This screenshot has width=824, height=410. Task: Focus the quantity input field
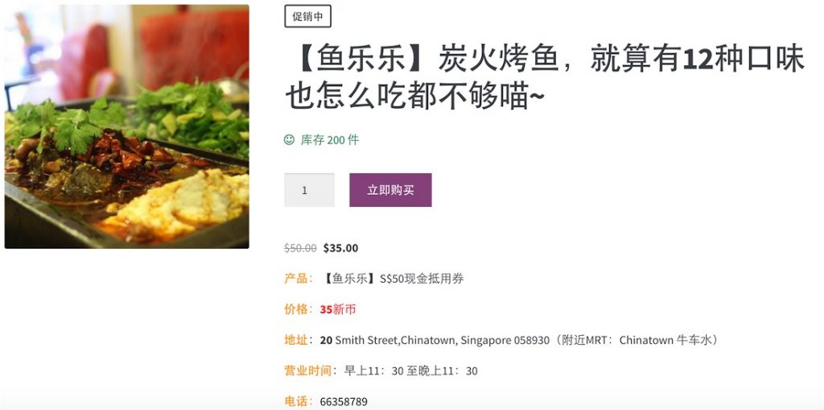pyautogui.click(x=310, y=190)
